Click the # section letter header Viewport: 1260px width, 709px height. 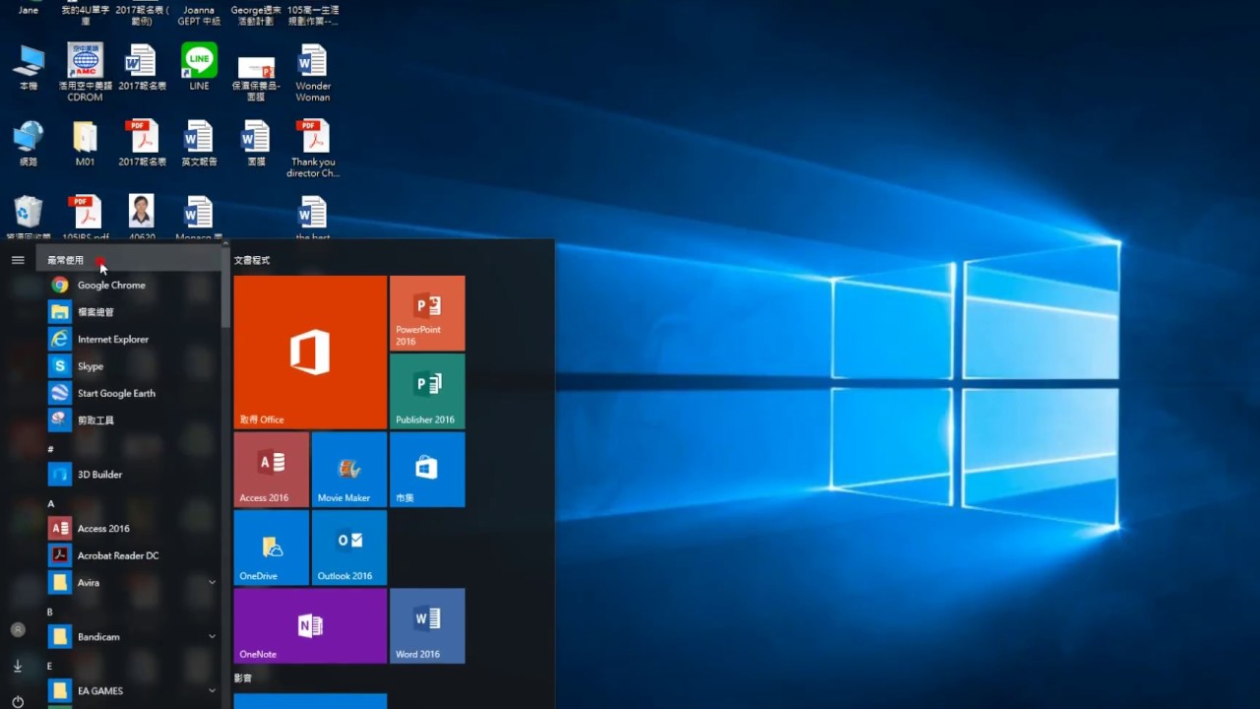(x=50, y=449)
